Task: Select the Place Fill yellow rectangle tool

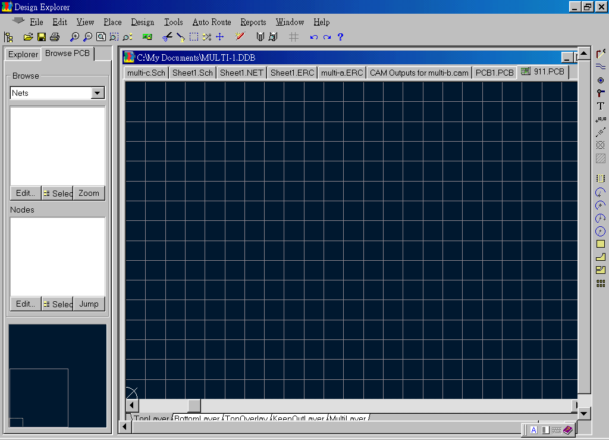Action: pos(601,244)
